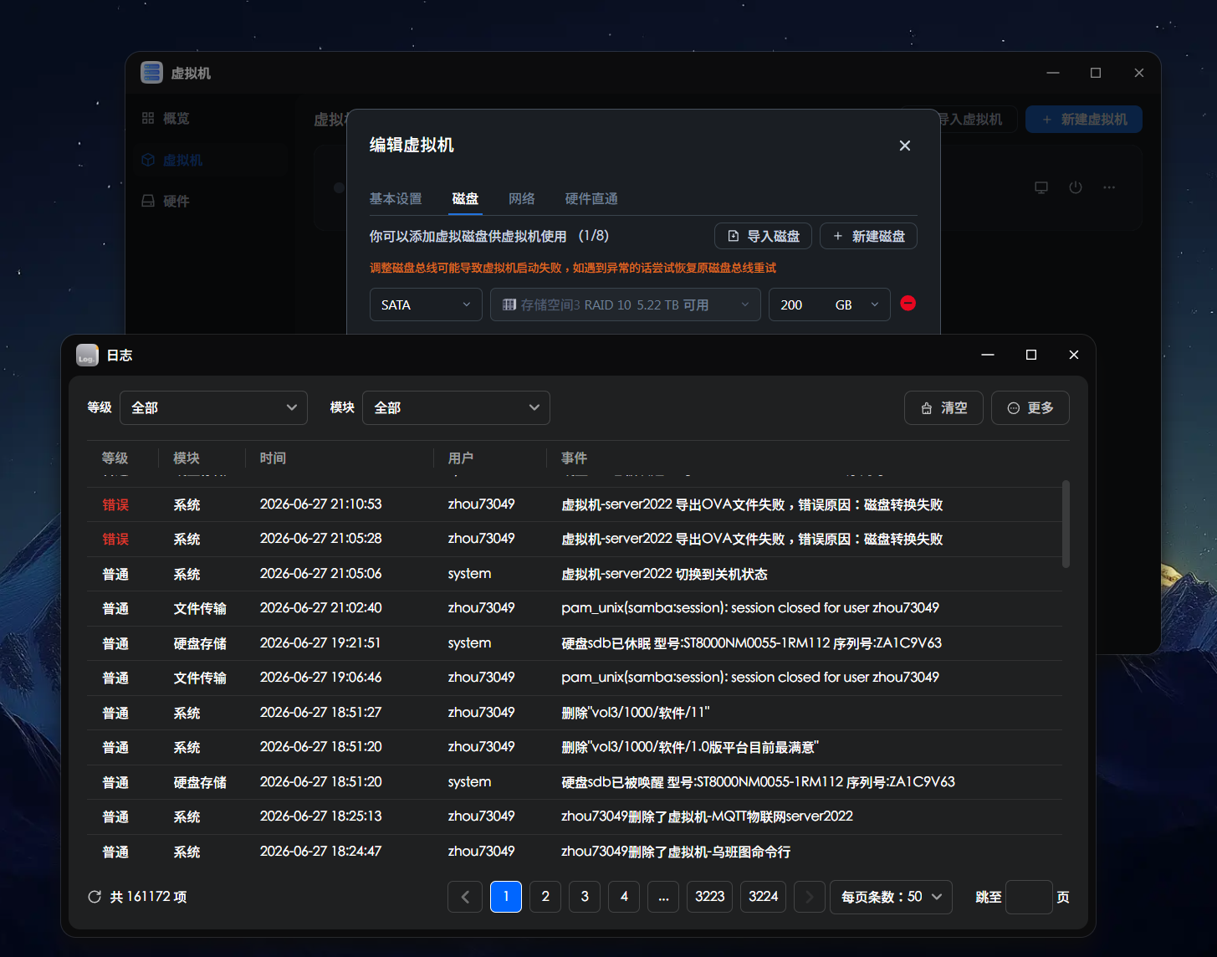Click event 删除"vol3/1000/软件/11"
The image size is (1217, 957).
tap(636, 713)
